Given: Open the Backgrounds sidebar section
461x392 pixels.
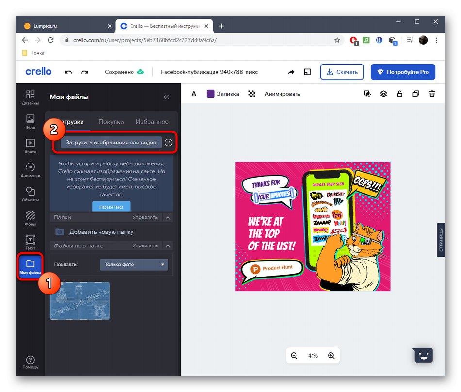Looking at the screenshot, I should click(x=30, y=218).
